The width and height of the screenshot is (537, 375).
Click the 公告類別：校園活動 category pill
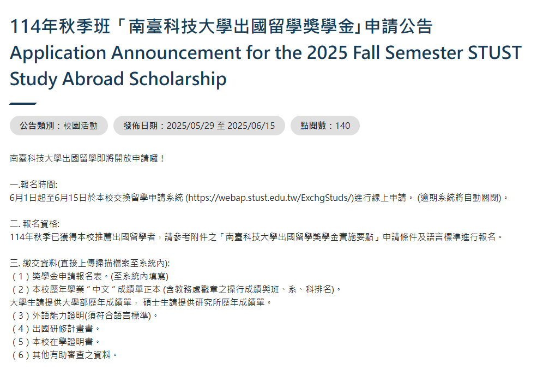pyautogui.click(x=58, y=126)
